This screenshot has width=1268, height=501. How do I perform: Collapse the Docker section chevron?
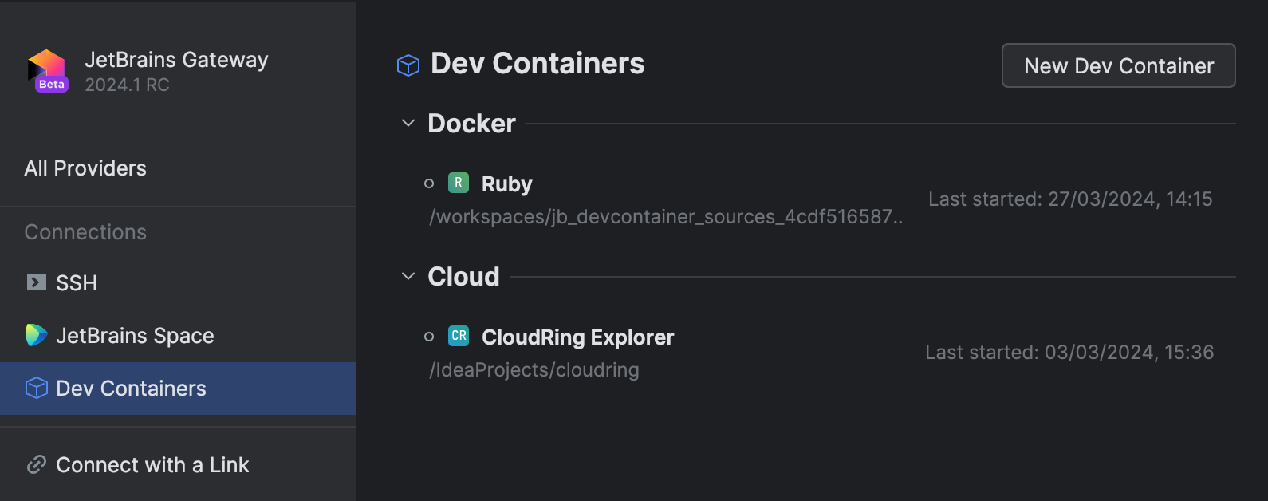[x=408, y=123]
